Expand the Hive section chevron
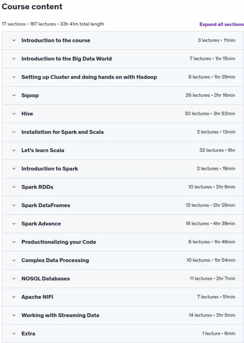 14,113
